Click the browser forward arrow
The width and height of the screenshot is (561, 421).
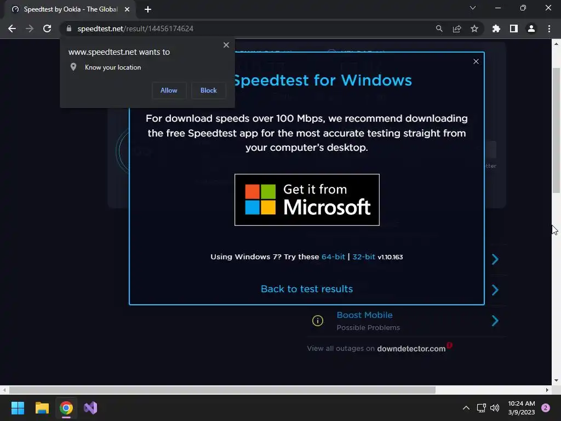click(x=30, y=29)
